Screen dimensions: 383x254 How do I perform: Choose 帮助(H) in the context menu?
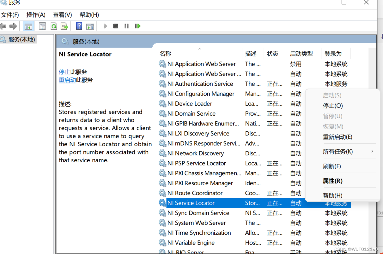pos(342,195)
